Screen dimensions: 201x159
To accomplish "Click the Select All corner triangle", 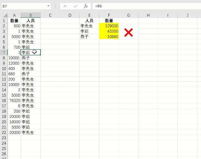I will click(5, 15).
